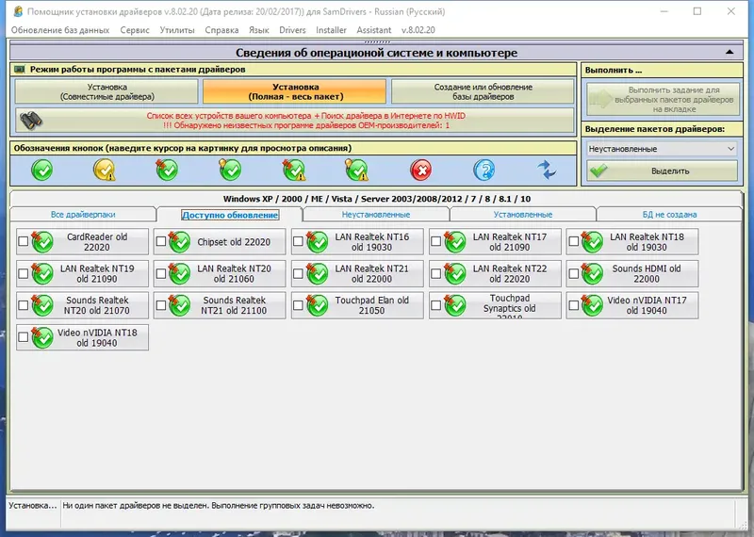Collapse the system information panel arrow
The height and width of the screenshot is (537, 754).
[729, 52]
